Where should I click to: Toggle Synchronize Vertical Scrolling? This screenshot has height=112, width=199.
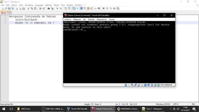[65, 8]
